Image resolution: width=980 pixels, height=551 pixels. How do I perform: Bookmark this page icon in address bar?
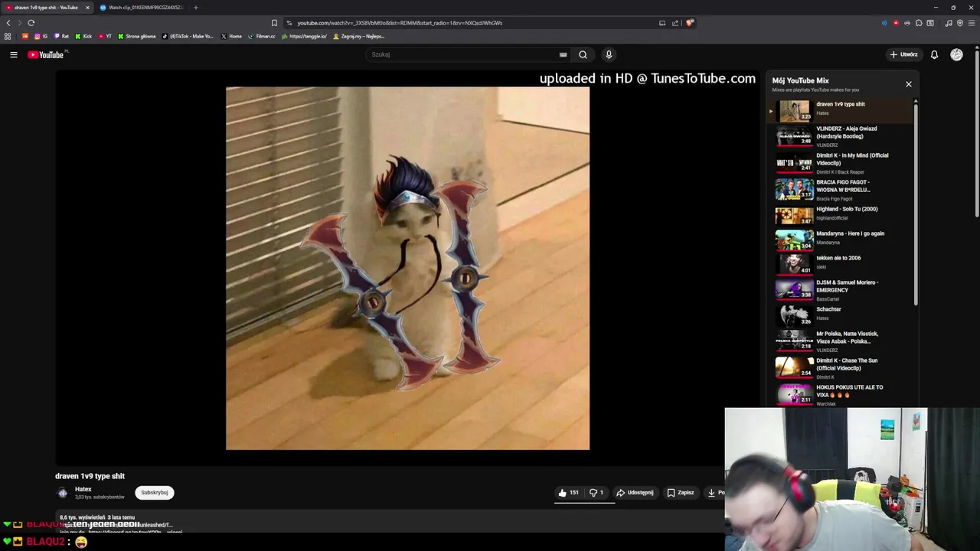coord(274,23)
